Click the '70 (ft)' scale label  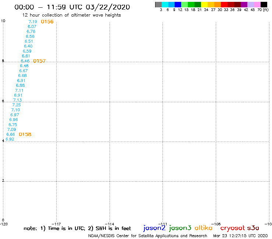click(263, 10)
